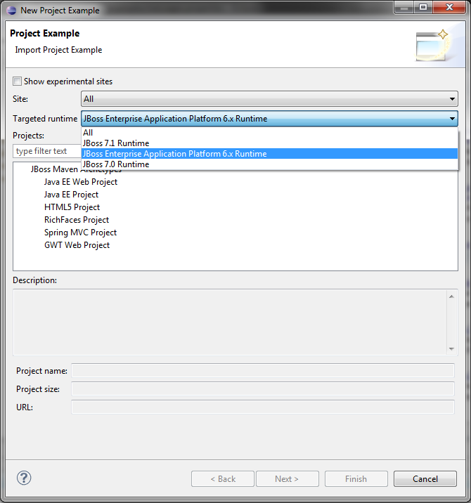The width and height of the screenshot is (471, 503).
Task: Click the Project name field
Action: [263, 371]
